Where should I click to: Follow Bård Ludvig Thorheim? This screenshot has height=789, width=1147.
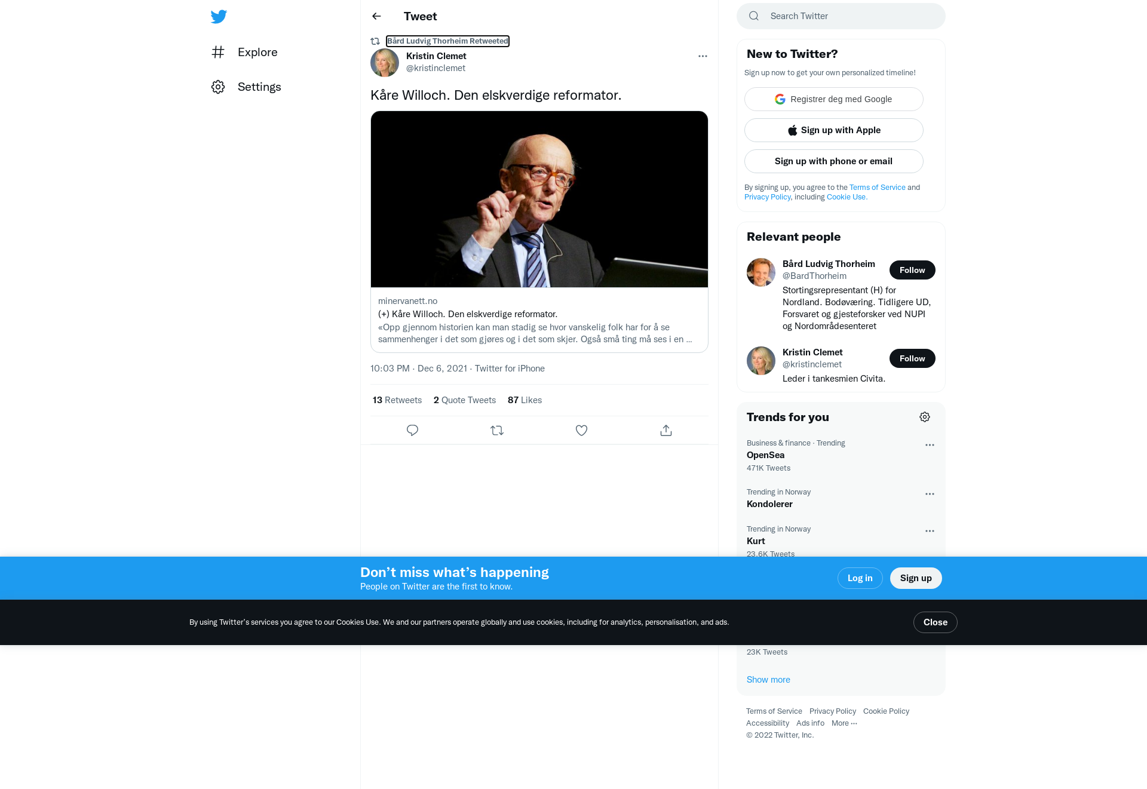912,270
